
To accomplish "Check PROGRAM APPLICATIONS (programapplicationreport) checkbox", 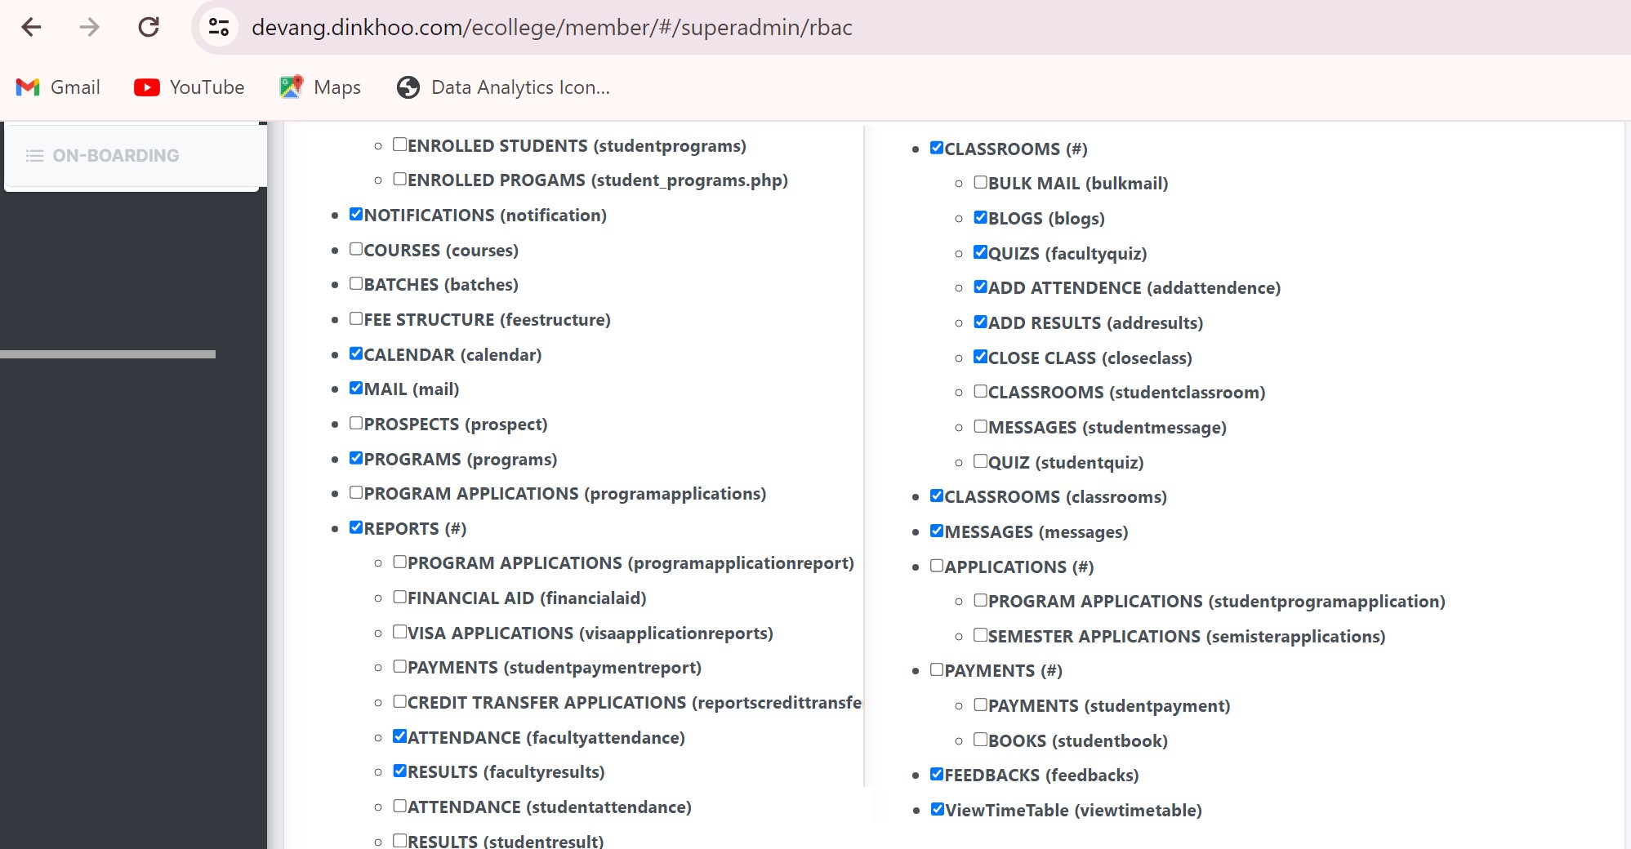I will coord(400,562).
